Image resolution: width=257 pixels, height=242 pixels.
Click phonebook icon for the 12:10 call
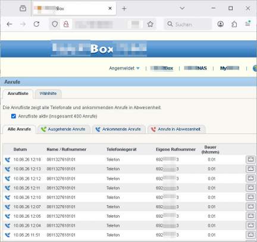[x=250, y=197]
